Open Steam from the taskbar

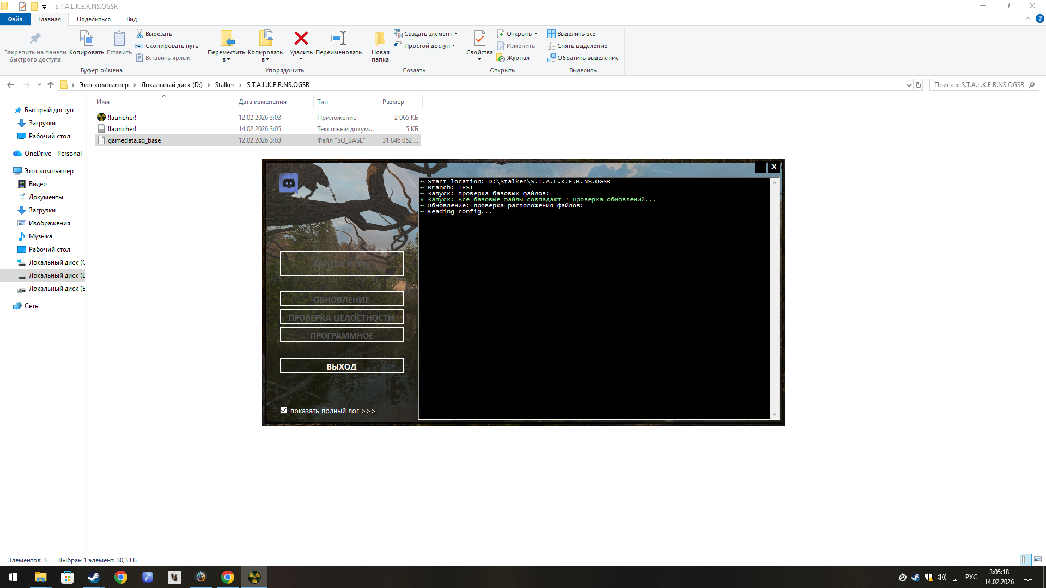[94, 577]
